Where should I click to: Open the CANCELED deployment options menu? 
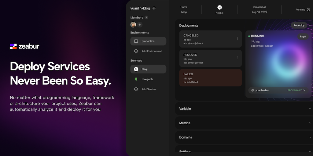[237, 39]
